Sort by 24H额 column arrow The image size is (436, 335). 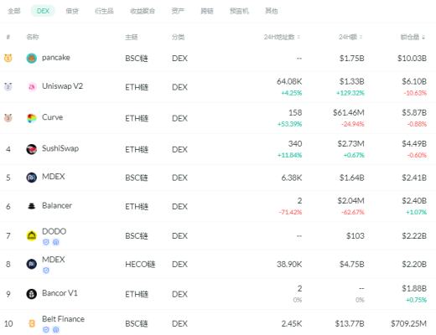(361, 37)
